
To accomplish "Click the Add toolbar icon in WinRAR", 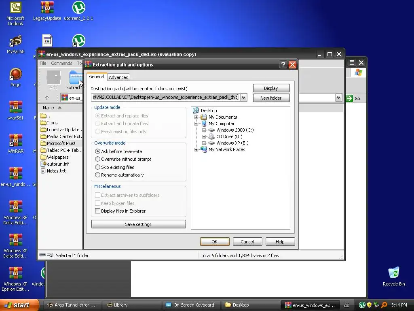I will (53, 80).
